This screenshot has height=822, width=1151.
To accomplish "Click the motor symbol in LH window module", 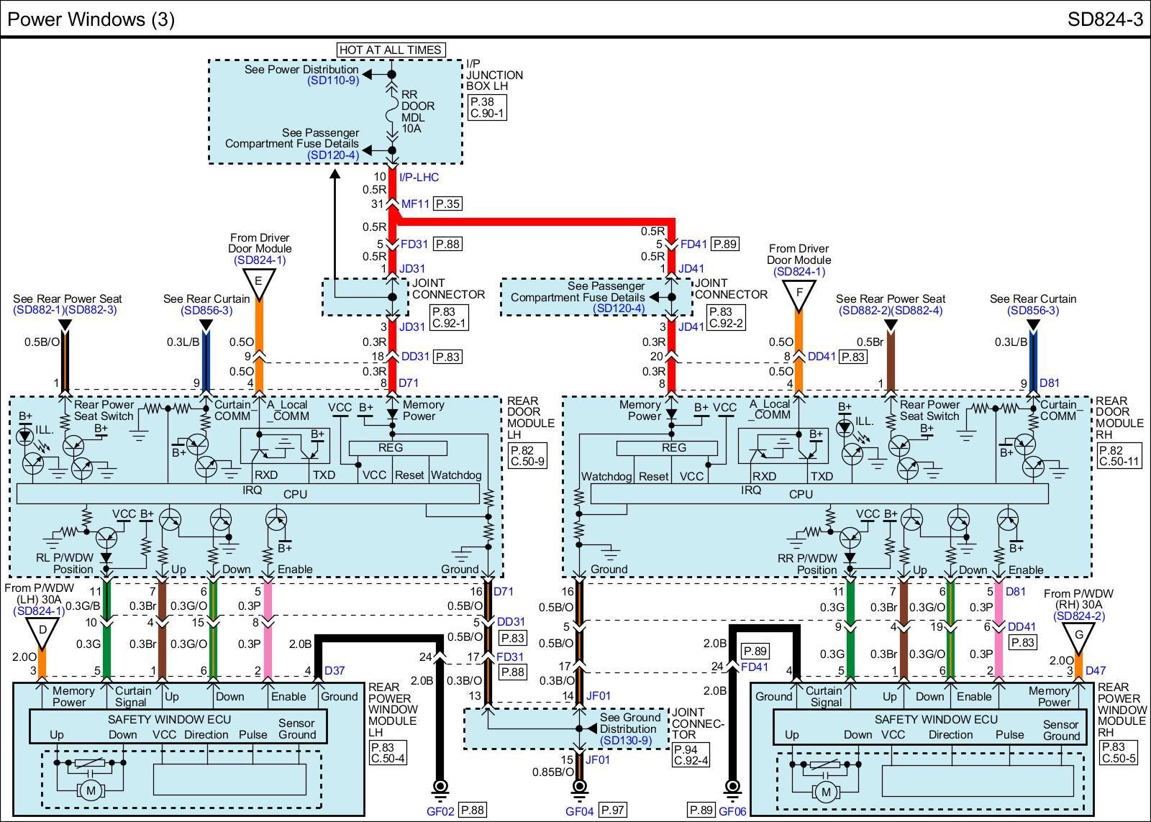I will (91, 792).
